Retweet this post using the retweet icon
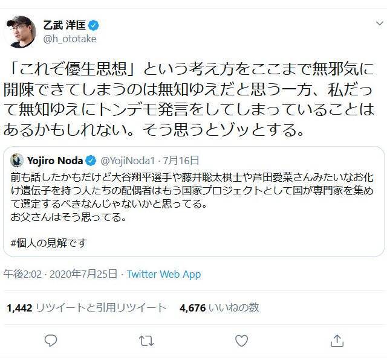Viewport: 387px width, 358px height. pyautogui.click(x=146, y=340)
